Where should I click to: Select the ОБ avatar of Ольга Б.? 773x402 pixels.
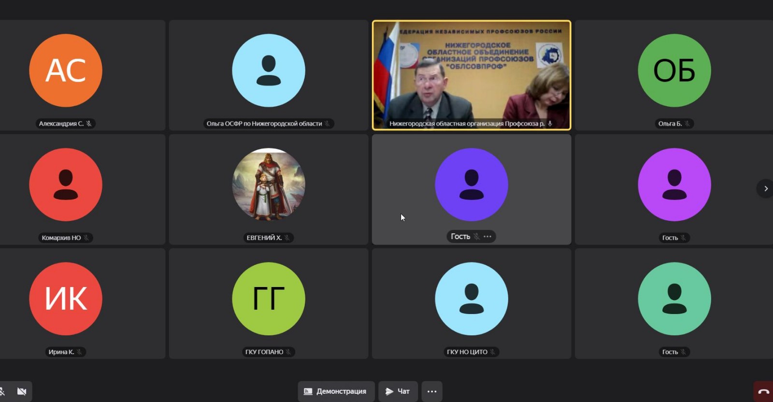click(674, 71)
